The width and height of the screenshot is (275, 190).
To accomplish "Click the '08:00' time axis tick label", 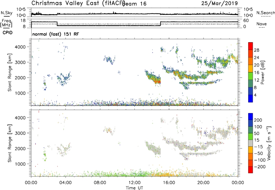I will click(x=100, y=183).
